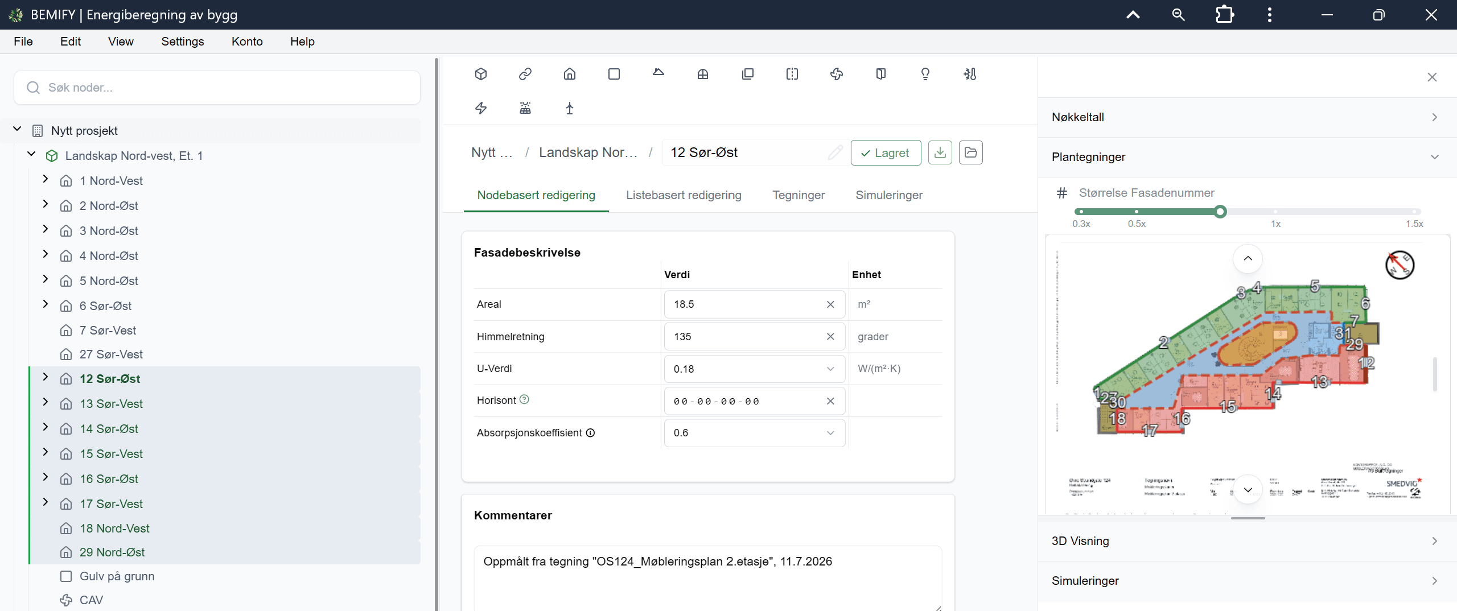Choose the arched window tool icon
Screen dimensions: 1457x611
[703, 74]
